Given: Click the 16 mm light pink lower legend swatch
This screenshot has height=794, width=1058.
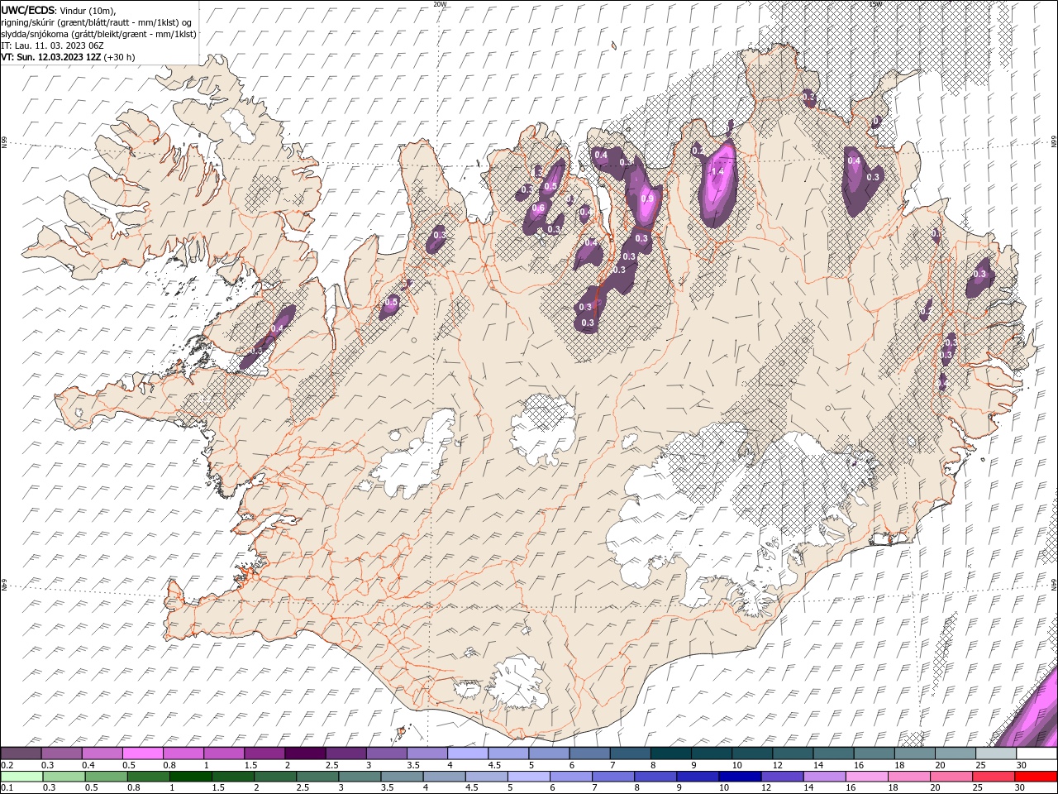Looking at the screenshot, I should (x=867, y=777).
